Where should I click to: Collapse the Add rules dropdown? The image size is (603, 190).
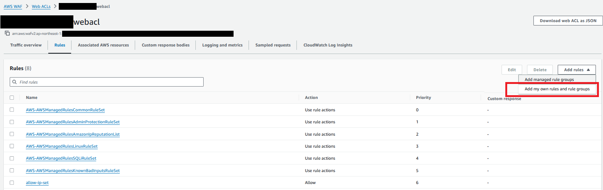tap(576, 70)
